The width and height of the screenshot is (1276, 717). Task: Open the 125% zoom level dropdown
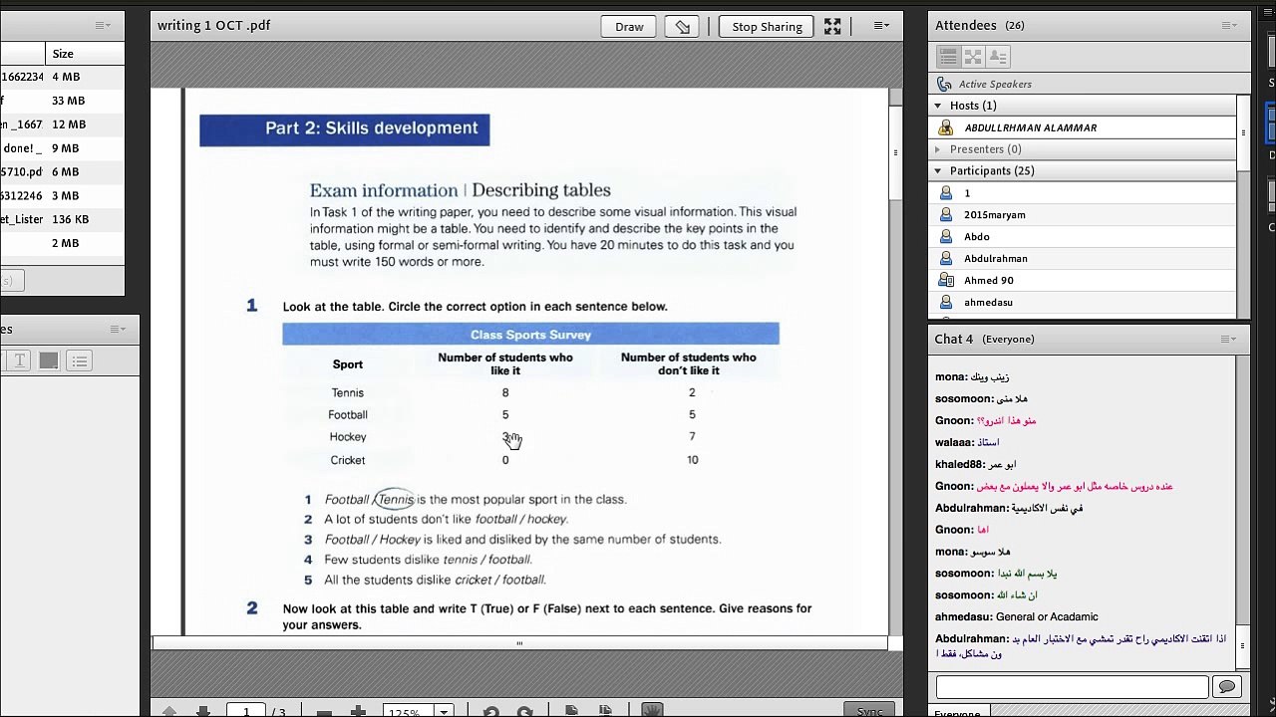pyautogui.click(x=444, y=711)
